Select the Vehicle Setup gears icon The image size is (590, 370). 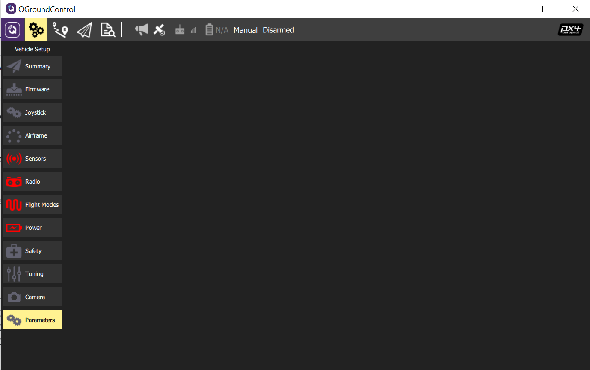36,30
